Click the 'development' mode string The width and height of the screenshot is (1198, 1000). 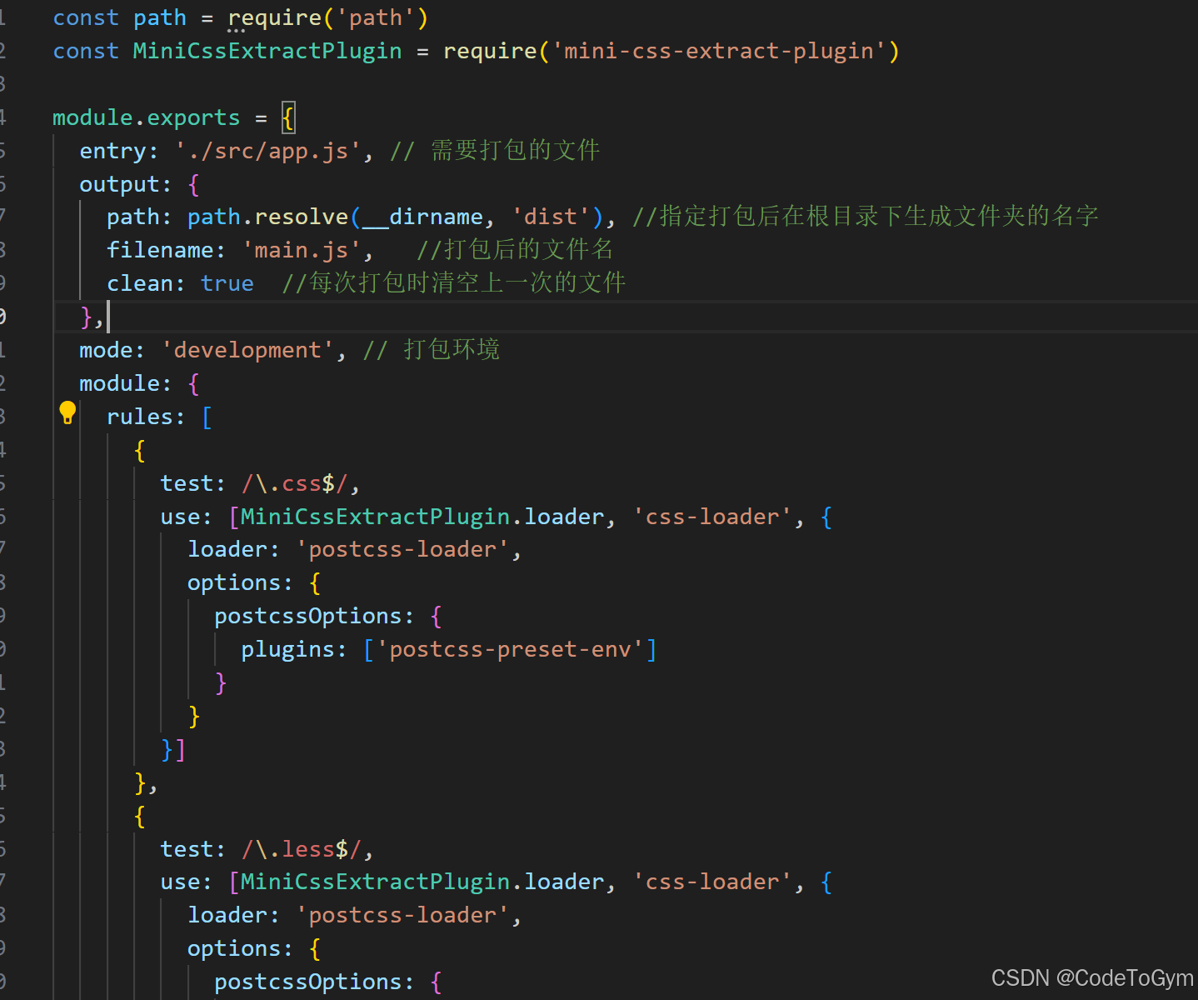[248, 350]
